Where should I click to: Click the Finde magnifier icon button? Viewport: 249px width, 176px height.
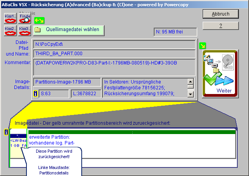[x=25, y=18]
